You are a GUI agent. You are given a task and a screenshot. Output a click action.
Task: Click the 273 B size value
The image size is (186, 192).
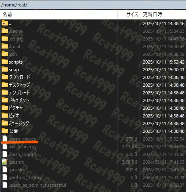tap(132, 139)
